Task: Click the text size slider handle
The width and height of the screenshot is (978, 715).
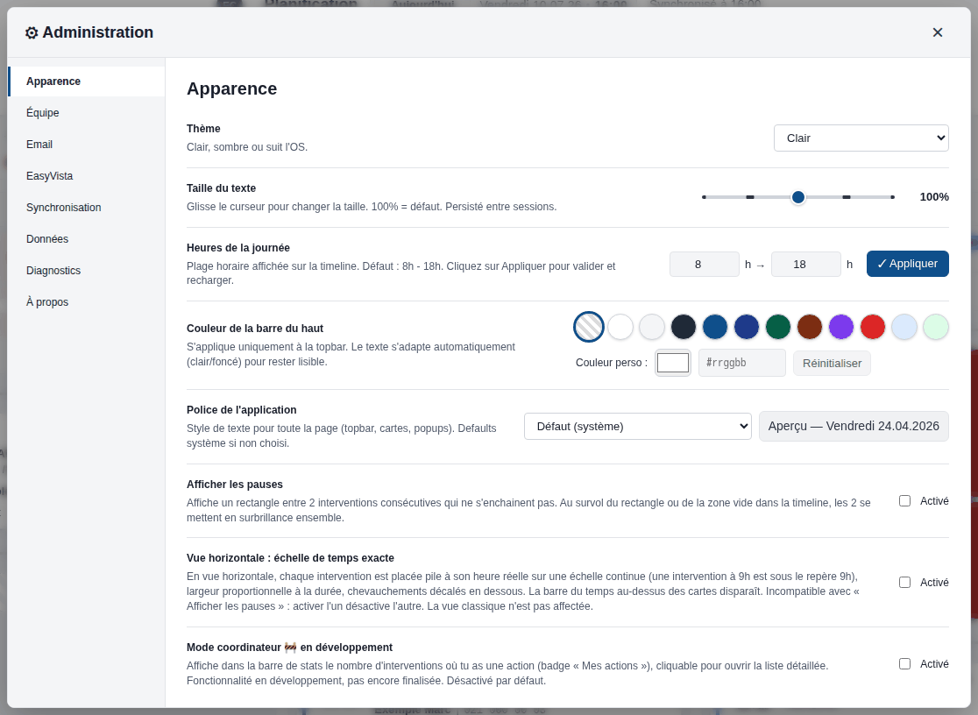Action: 797,197
